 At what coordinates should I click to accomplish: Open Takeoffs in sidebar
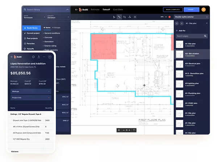point(29,49)
